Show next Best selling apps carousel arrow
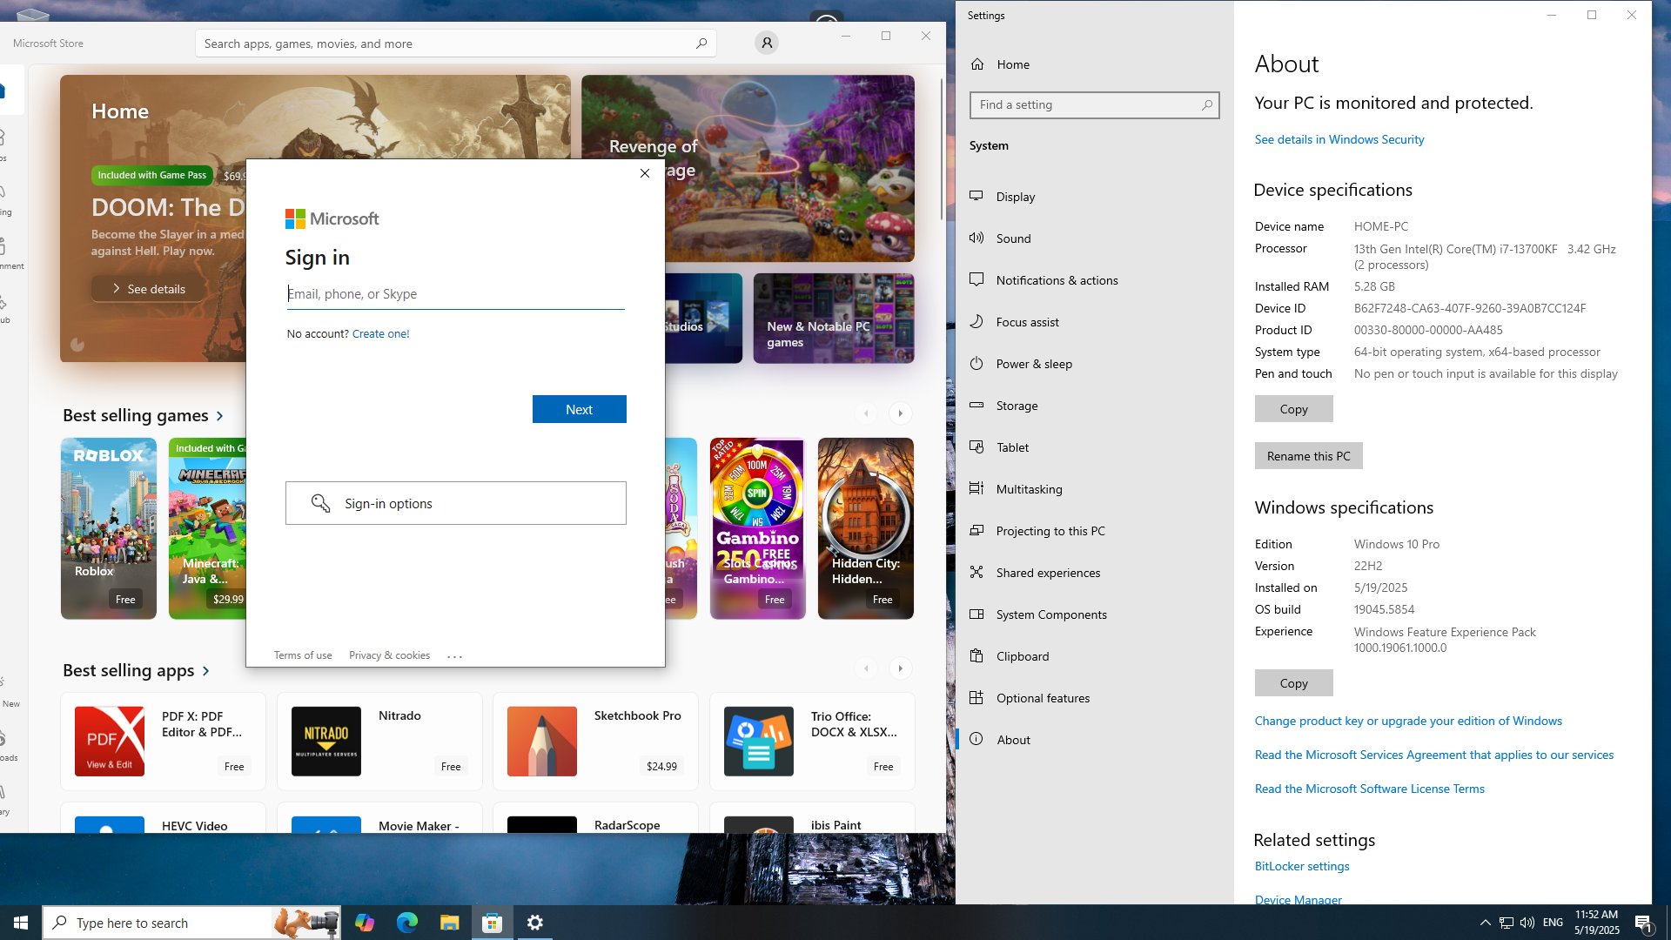 pyautogui.click(x=901, y=668)
